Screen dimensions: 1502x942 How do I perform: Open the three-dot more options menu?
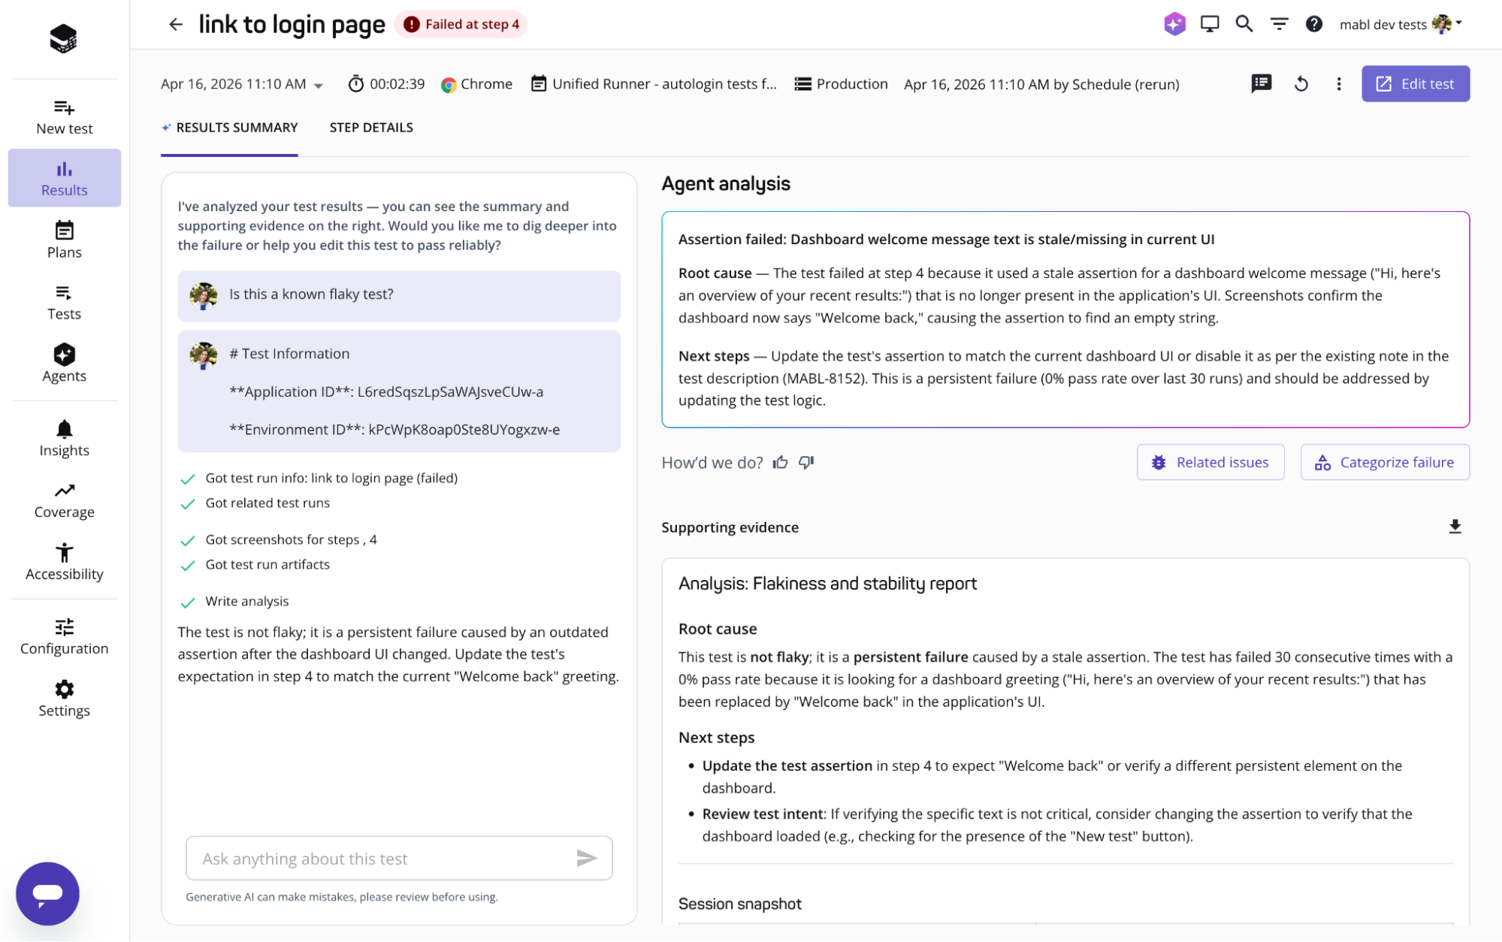point(1338,83)
